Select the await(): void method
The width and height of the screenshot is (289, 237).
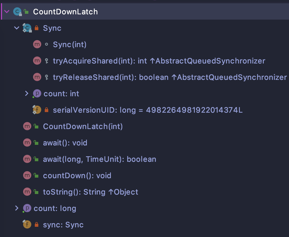tap(65, 143)
